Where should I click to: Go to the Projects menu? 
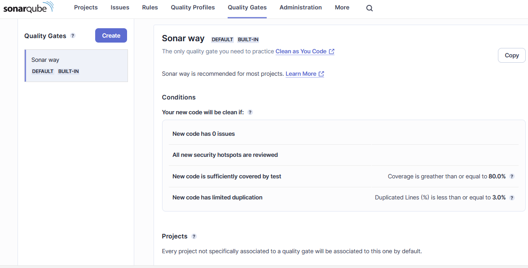coord(86,8)
